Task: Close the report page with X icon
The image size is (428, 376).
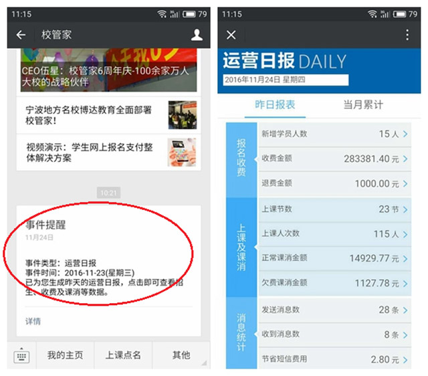Action: click(231, 35)
